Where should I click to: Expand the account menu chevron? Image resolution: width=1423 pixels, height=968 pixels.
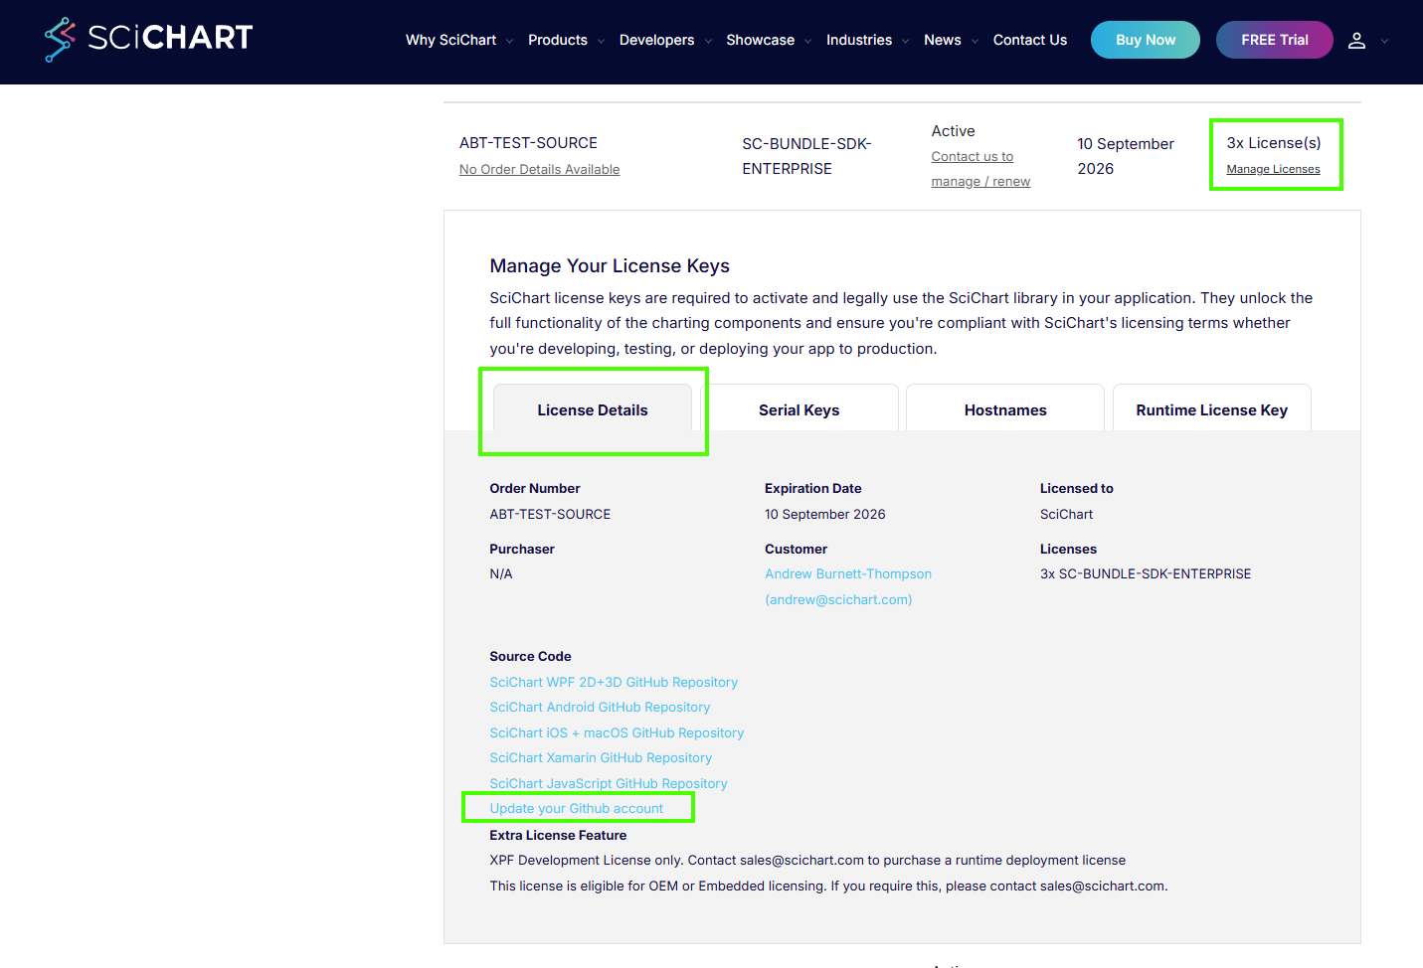(1384, 41)
